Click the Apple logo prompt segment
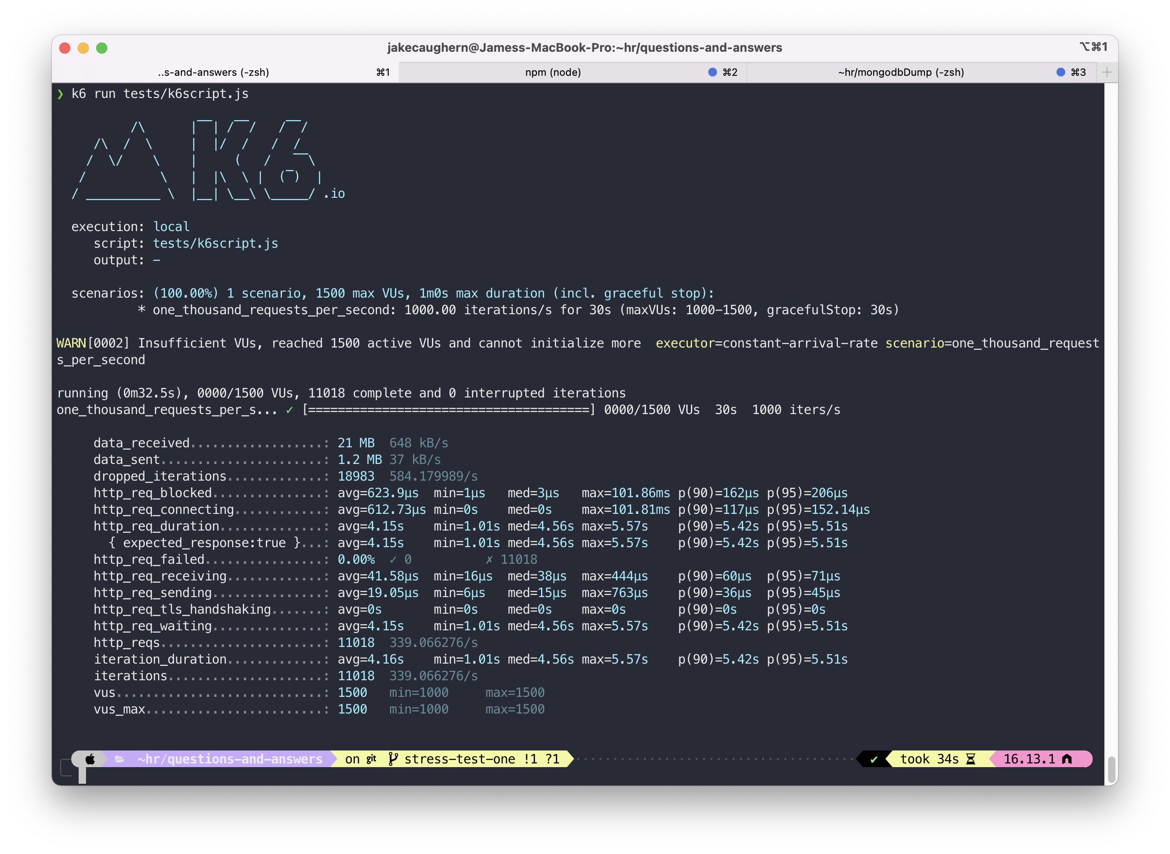Viewport: 1170px width, 854px height. pos(90,759)
